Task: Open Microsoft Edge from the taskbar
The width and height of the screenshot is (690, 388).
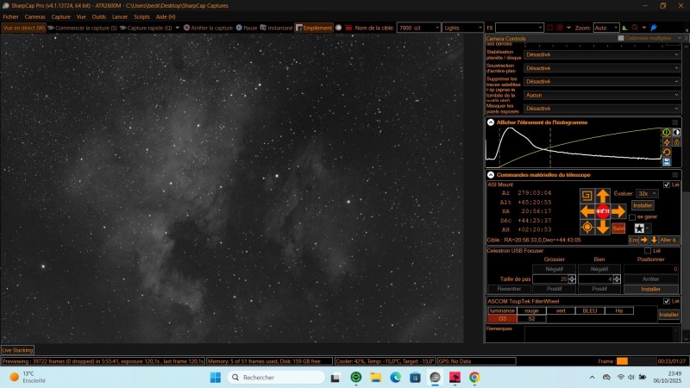Action: point(395,378)
